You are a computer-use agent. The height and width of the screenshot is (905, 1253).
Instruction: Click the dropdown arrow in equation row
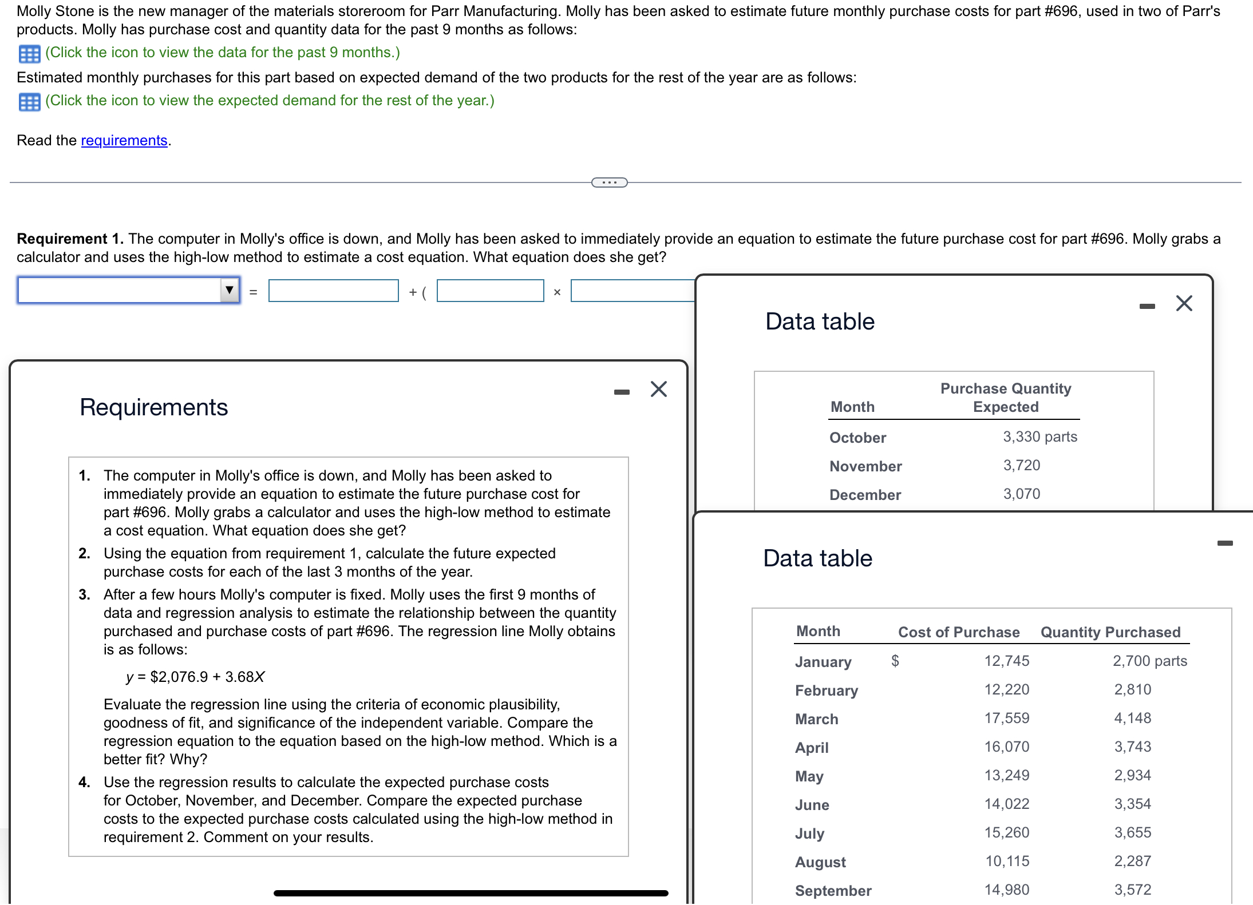coord(230,290)
